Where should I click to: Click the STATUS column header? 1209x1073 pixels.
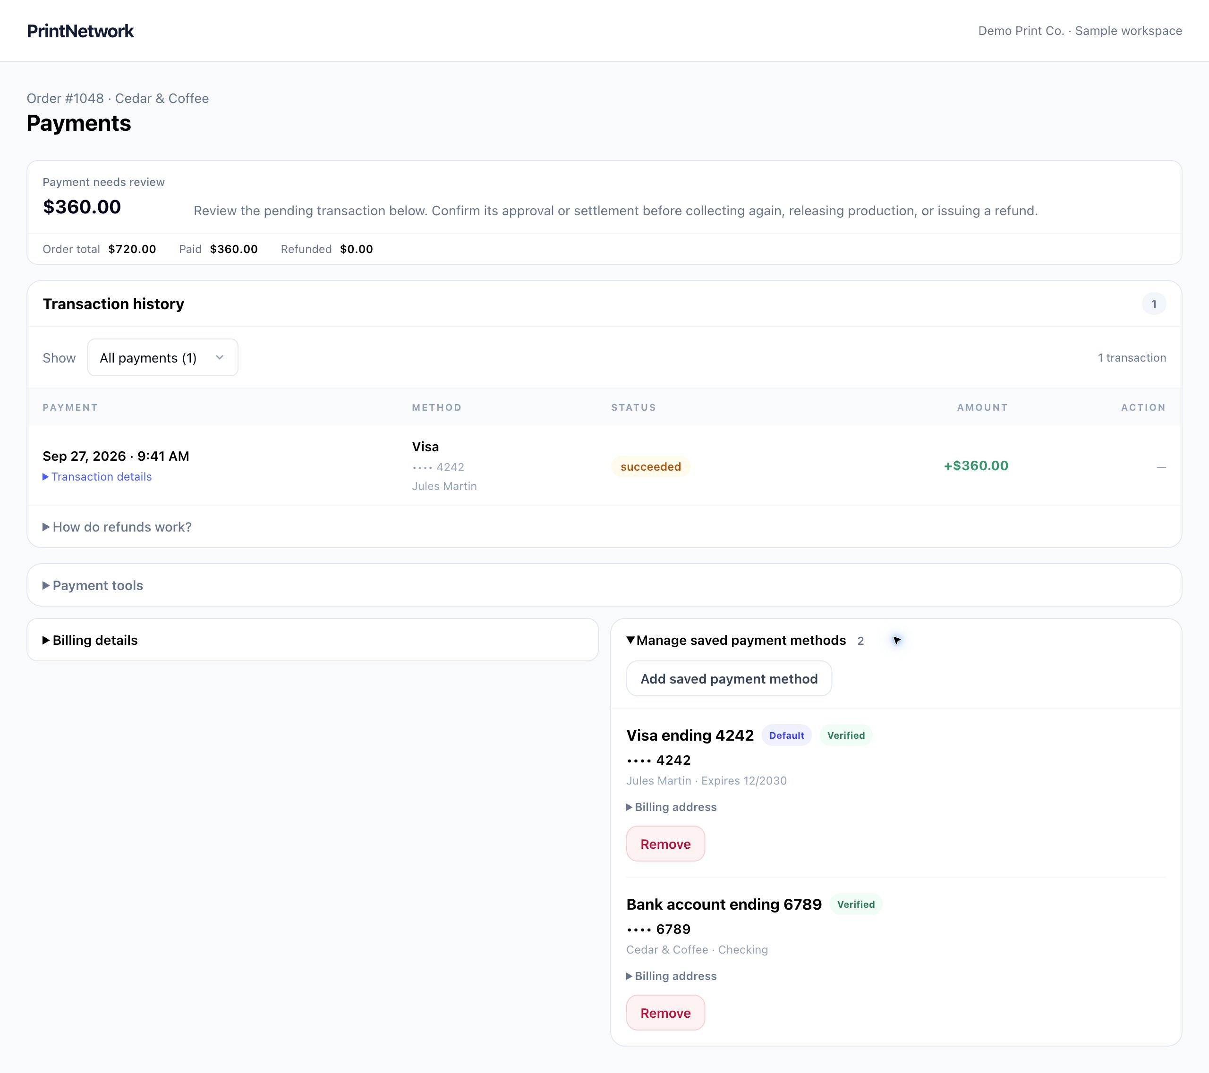(633, 407)
